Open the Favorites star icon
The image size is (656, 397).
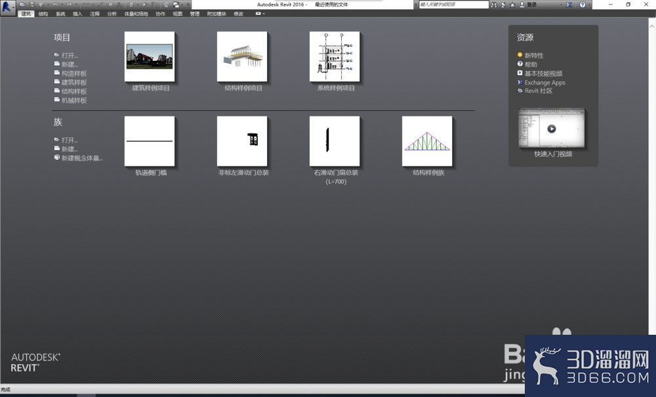point(512,5)
